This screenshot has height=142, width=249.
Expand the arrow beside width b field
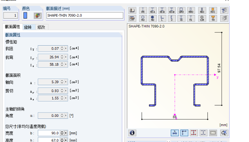coord(66,133)
